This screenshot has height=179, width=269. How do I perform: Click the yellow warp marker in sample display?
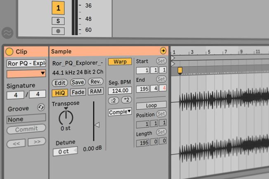(180, 70)
